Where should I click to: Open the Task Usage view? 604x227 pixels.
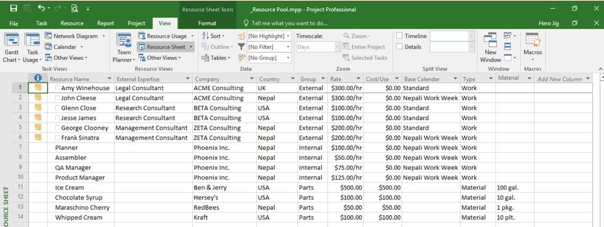pos(33,48)
